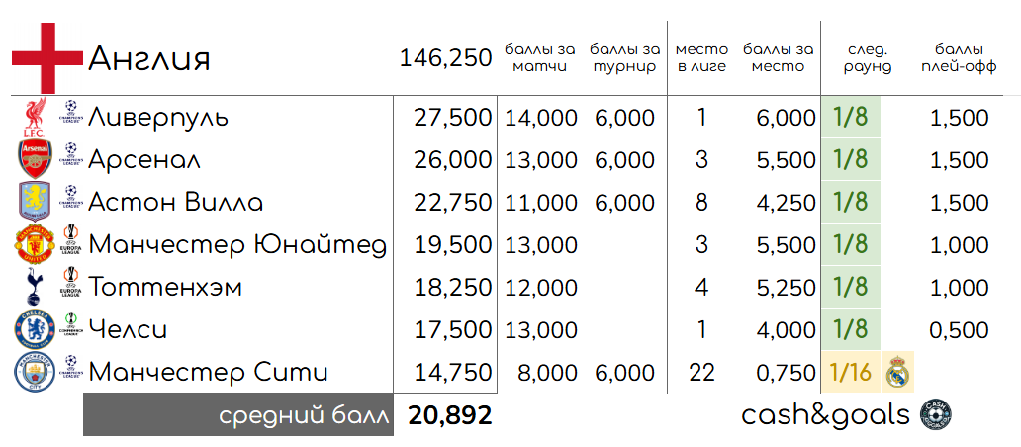Click the 'баллы за матчи' column header
This screenshot has height=447, width=1021.
[540, 58]
